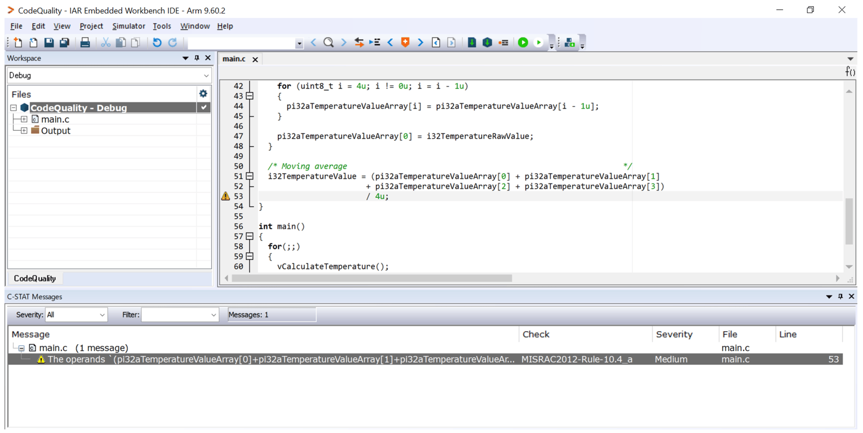The width and height of the screenshot is (863, 433).
Task: Switch to the main.c editor tab
Action: [x=234, y=59]
